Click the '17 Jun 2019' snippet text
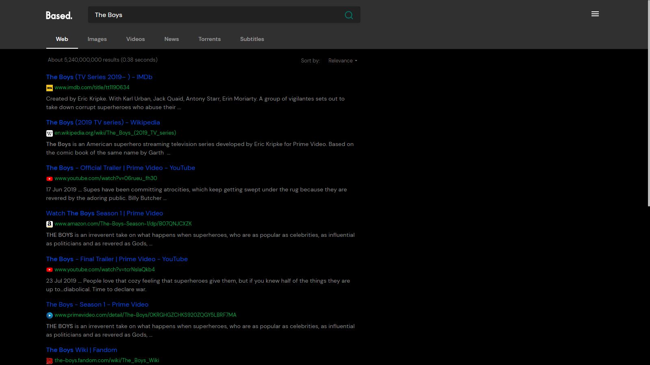The height and width of the screenshot is (365, 650). [x=197, y=194]
